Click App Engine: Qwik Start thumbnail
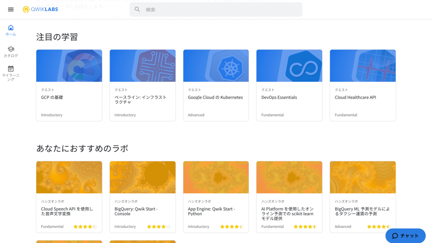Viewport: 432px width, 243px height. pyautogui.click(x=216, y=178)
